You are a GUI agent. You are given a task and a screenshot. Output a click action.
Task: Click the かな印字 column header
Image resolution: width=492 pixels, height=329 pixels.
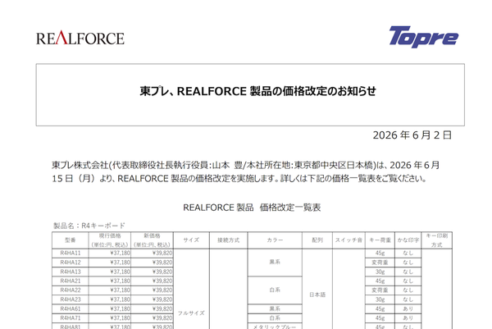[408, 240]
